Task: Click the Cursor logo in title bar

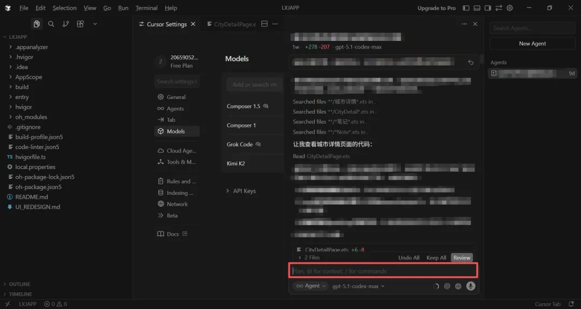Action: (8, 8)
